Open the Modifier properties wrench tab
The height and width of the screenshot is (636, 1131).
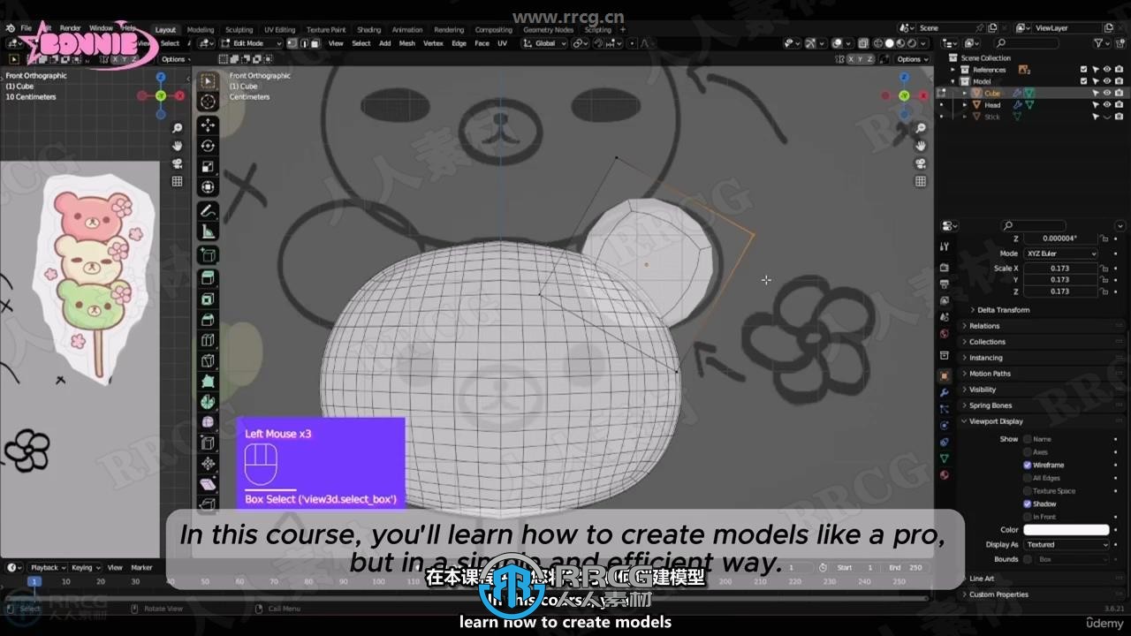(945, 392)
